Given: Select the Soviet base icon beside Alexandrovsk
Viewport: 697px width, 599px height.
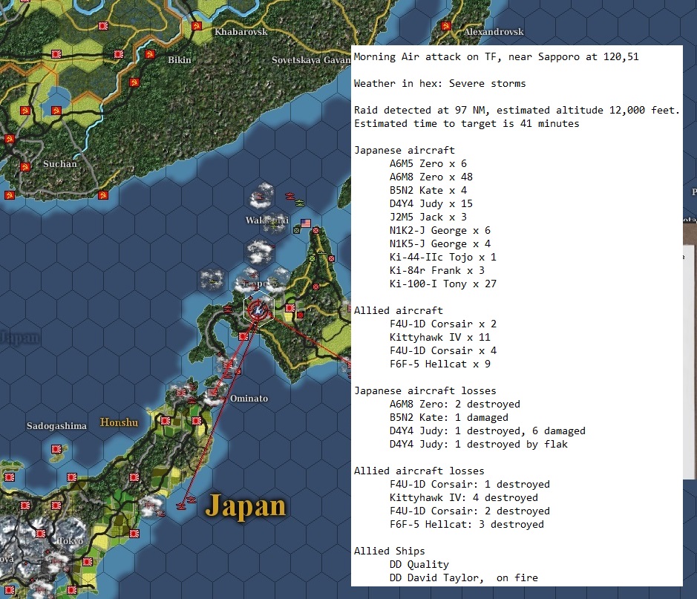Looking at the screenshot, I should tap(446, 26).
